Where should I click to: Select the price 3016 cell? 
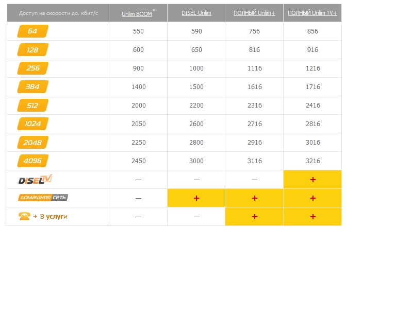point(313,143)
